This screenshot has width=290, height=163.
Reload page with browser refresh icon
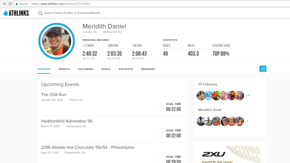click(x=10, y=4)
